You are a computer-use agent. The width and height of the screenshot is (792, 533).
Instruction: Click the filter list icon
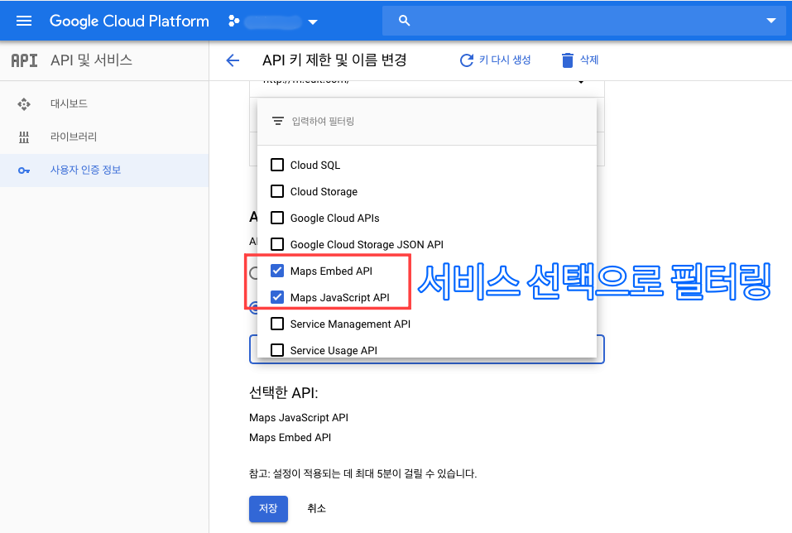click(x=278, y=122)
